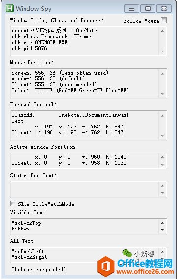The width and height of the screenshot is (177, 280).
Task: Click Active Window Position down arrow
Action: tap(162, 164)
